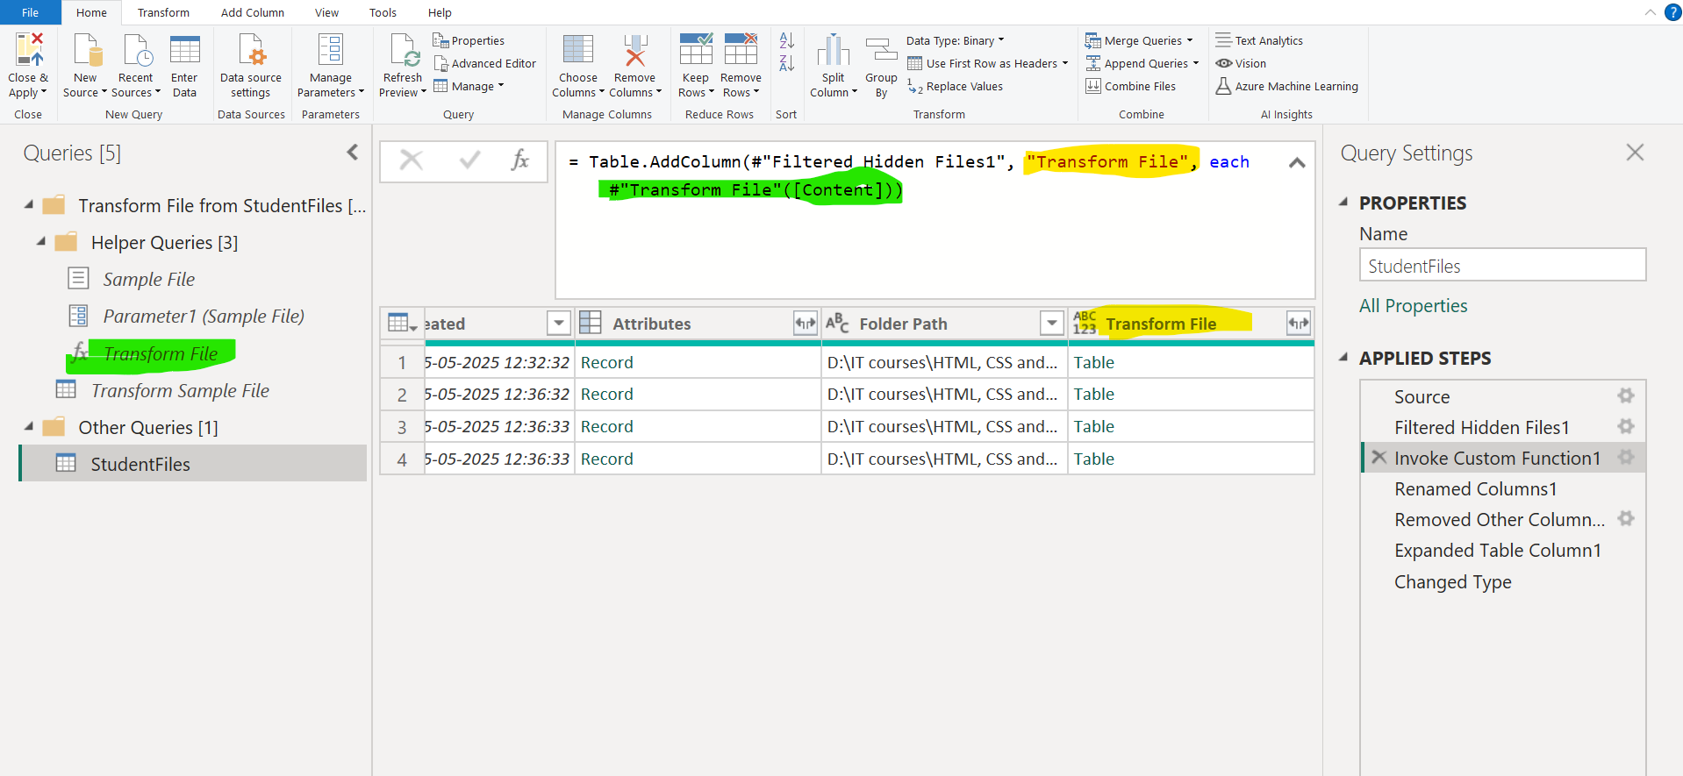Click the Refresh Preview icon
The width and height of the screenshot is (1683, 776).
coord(403,52)
